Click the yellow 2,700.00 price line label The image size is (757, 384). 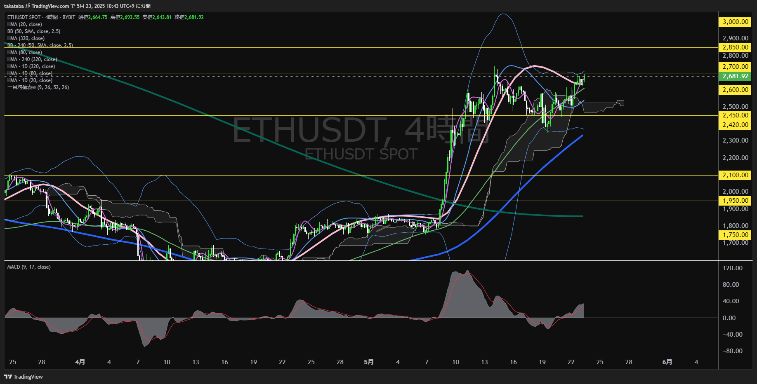[x=735, y=67]
